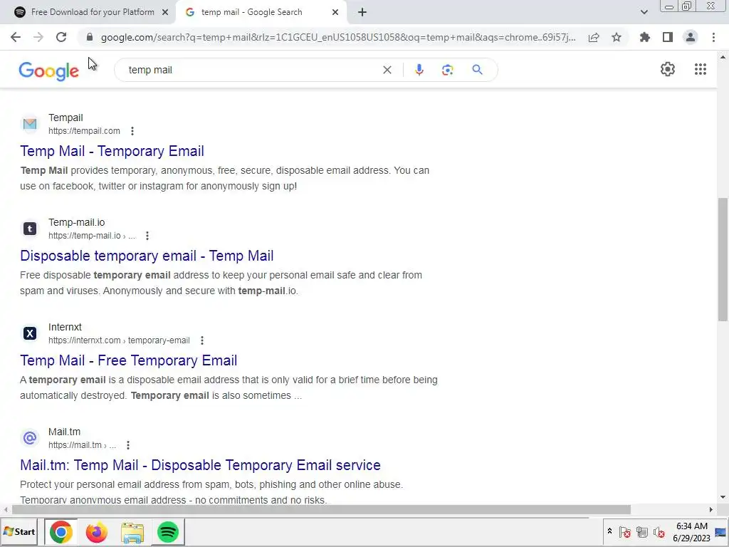Click the Show desktop icon in the tray corner
This screenshot has width=729, height=547.
[720, 532]
